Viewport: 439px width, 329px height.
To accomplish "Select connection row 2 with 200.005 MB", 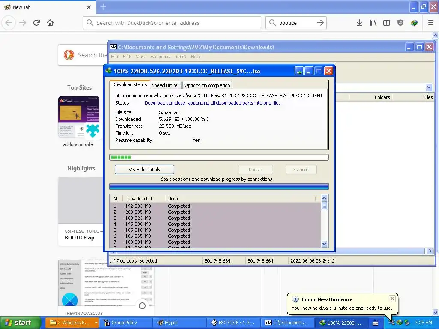I will [x=215, y=212].
